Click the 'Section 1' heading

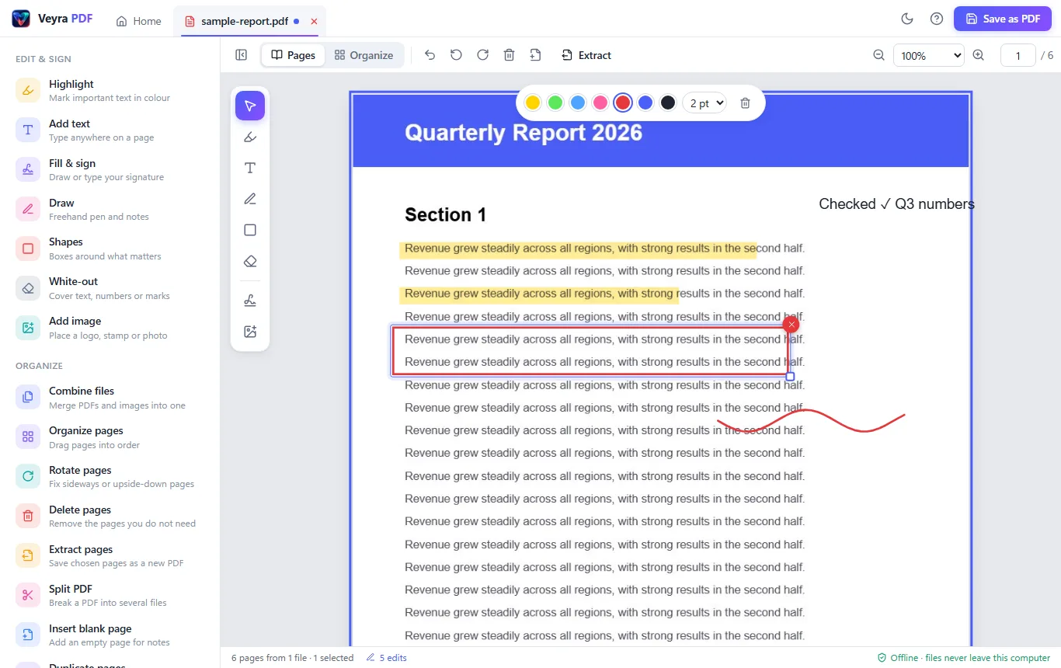pos(445,215)
